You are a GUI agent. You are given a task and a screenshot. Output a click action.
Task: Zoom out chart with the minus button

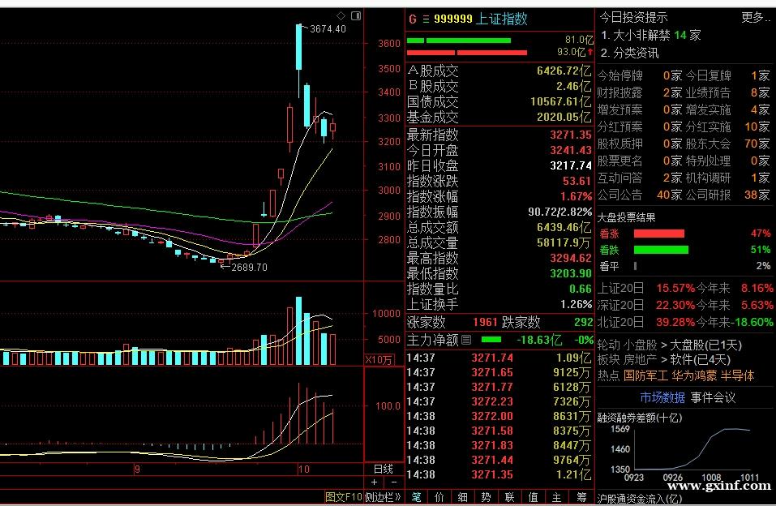[x=393, y=482]
